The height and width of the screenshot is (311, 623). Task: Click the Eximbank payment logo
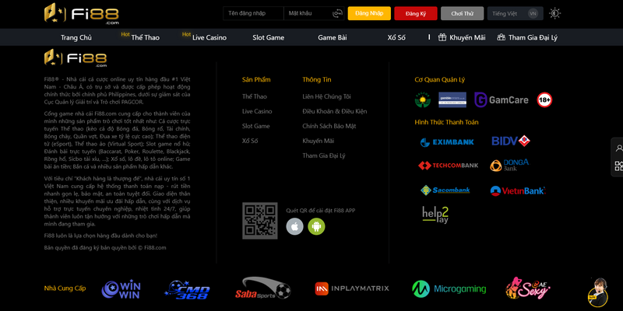coord(447,142)
